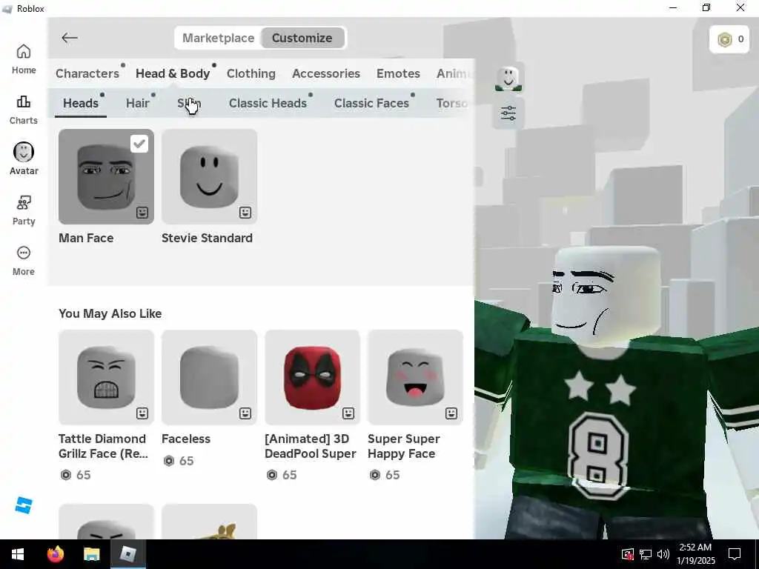This screenshot has width=759, height=569.
Task: Go back with the left arrow icon
Action: 69,38
